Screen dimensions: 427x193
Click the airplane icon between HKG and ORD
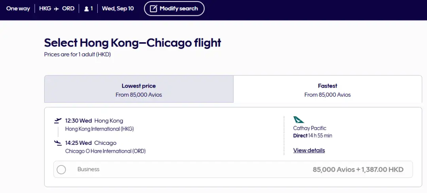[57, 9]
